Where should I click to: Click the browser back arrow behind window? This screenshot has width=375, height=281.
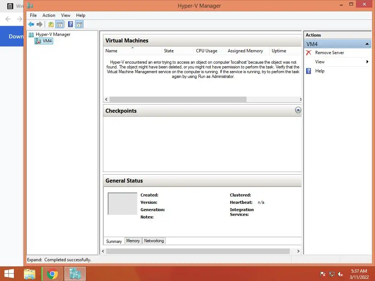(8, 19)
